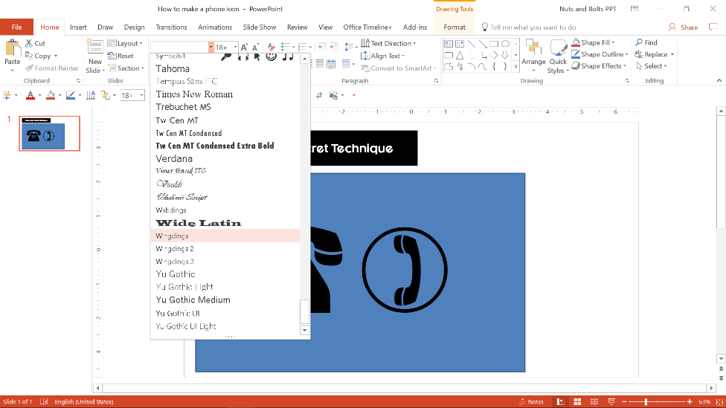This screenshot has height=408, width=726.
Task: Switch to Slide Sorter view
Action: pos(577,401)
